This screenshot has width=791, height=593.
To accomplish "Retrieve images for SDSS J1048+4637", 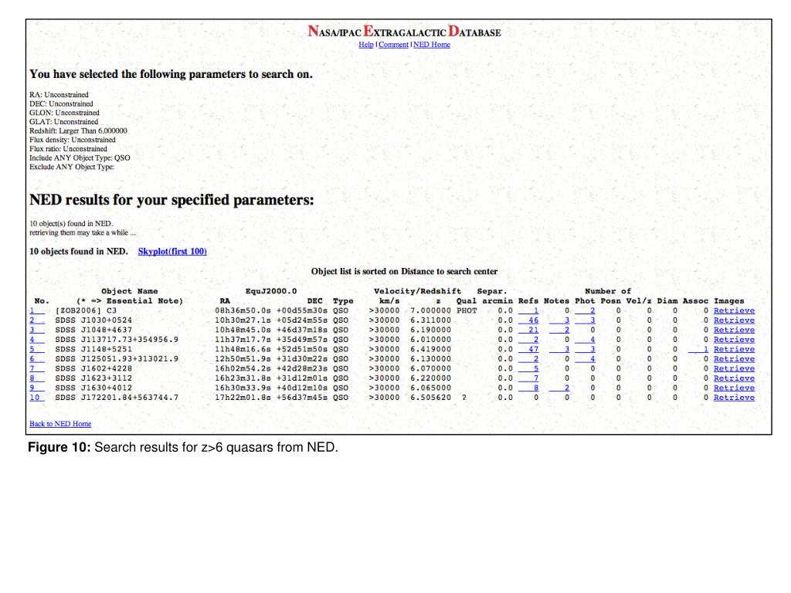I will click(734, 330).
